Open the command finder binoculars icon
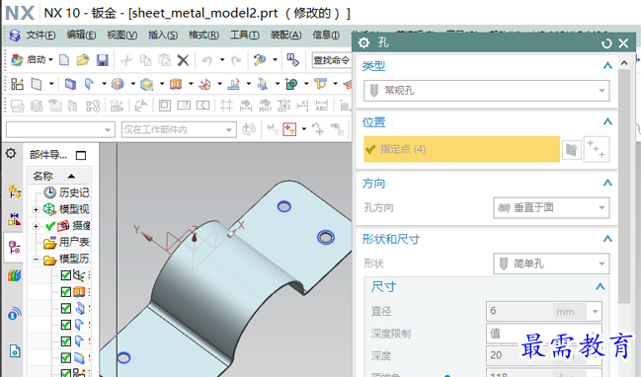 (x=260, y=60)
